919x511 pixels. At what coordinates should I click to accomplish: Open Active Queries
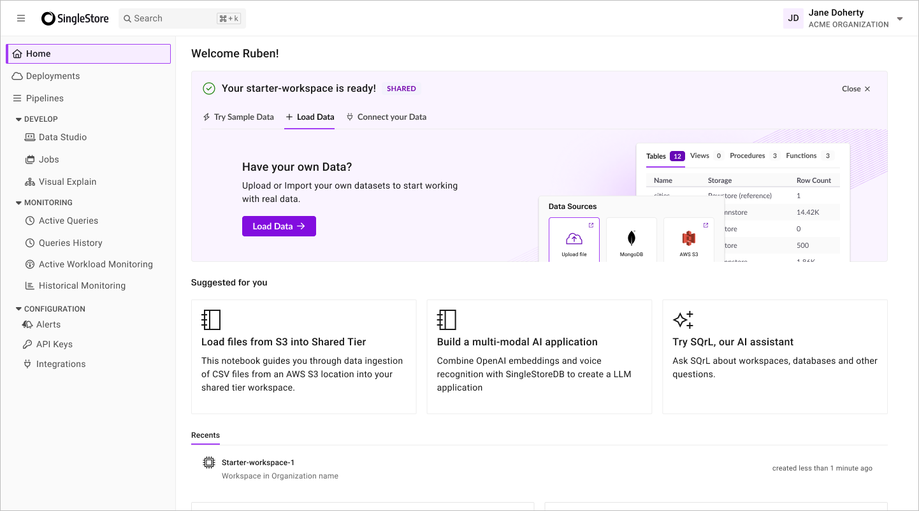tap(68, 220)
